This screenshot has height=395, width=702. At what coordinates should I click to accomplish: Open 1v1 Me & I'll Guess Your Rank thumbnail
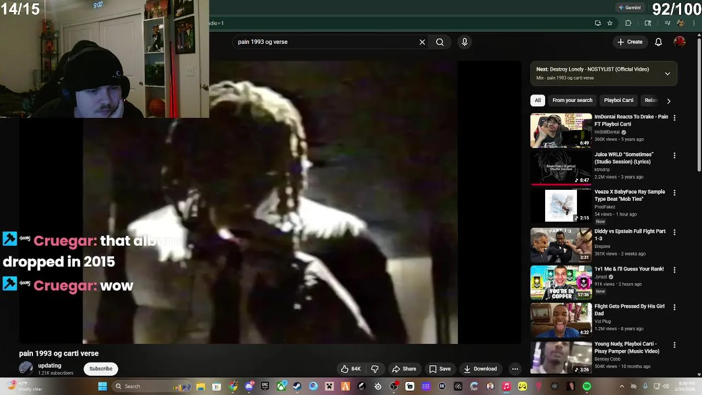point(561,283)
